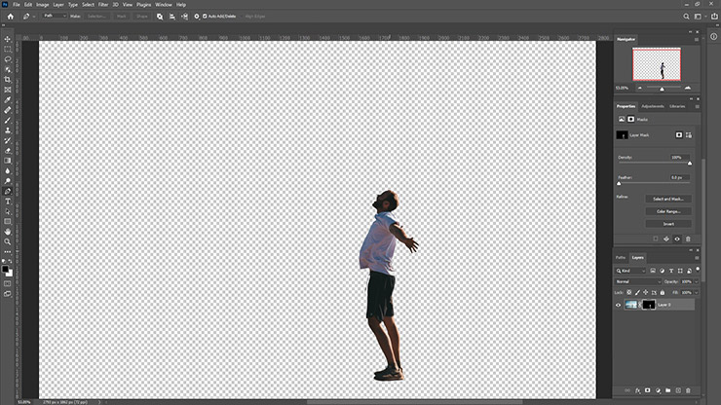Select the Rectangular Marquee tool
The height and width of the screenshot is (405, 721).
(8, 49)
